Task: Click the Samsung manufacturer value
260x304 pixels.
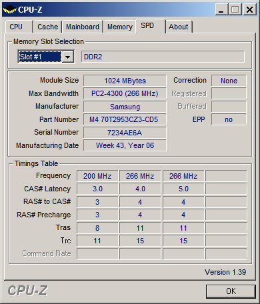Action: (125, 107)
